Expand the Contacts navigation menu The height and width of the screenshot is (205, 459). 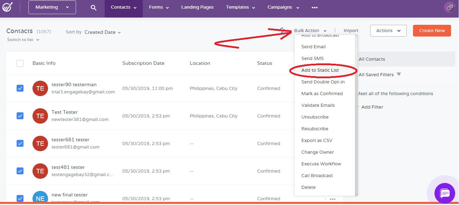coord(124,7)
